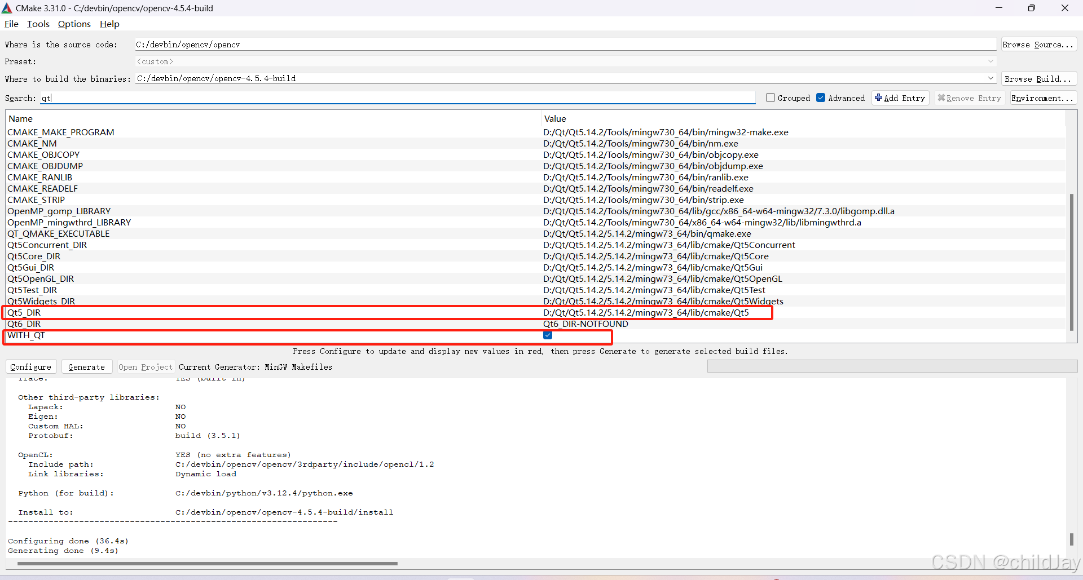Viewport: 1083px width, 580px height.
Task: Select the CMAKE_NM entry
Action: [x=32, y=144]
